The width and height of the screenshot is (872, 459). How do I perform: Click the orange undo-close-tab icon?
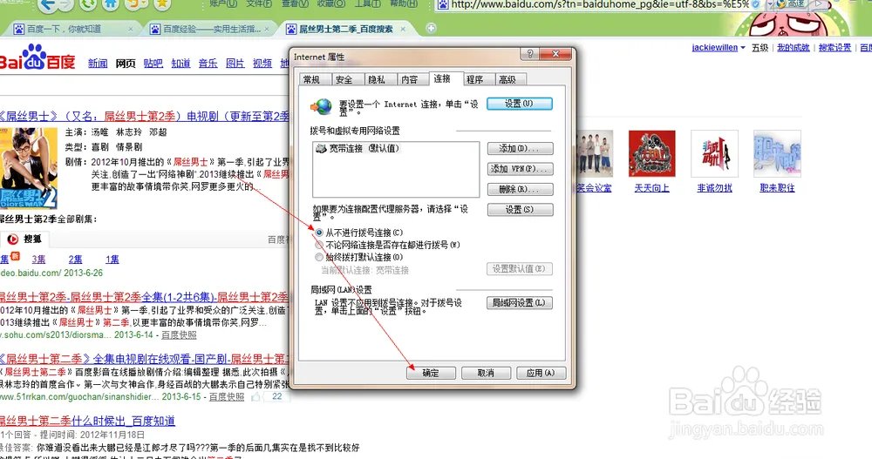pyautogui.click(x=134, y=4)
